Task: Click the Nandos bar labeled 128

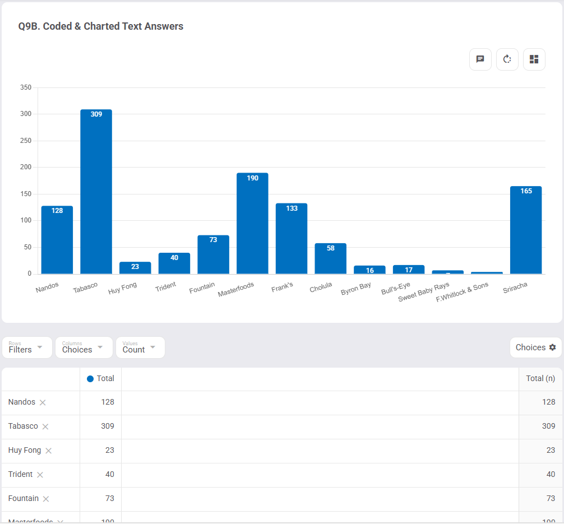Action: coord(57,240)
